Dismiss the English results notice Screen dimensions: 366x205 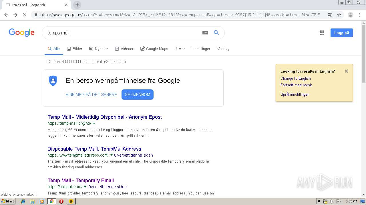point(346,71)
